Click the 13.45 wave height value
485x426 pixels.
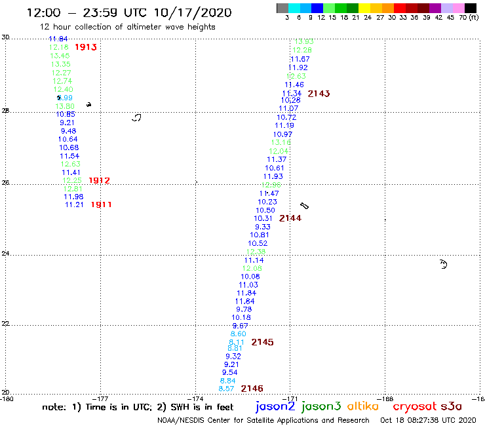point(60,56)
